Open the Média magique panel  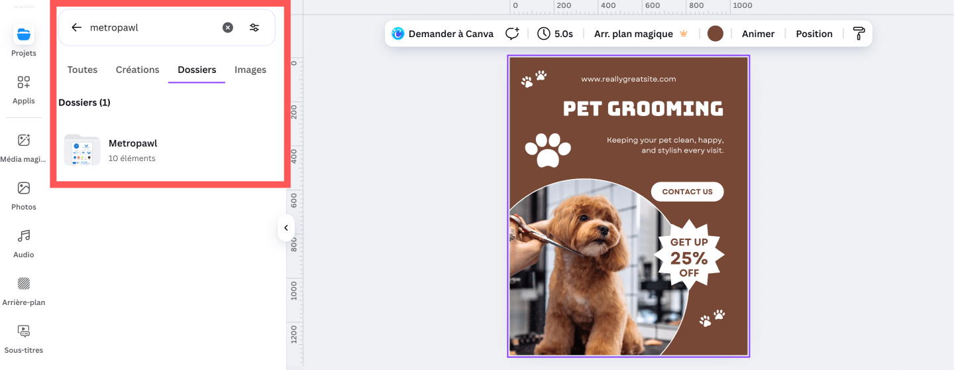click(x=24, y=148)
